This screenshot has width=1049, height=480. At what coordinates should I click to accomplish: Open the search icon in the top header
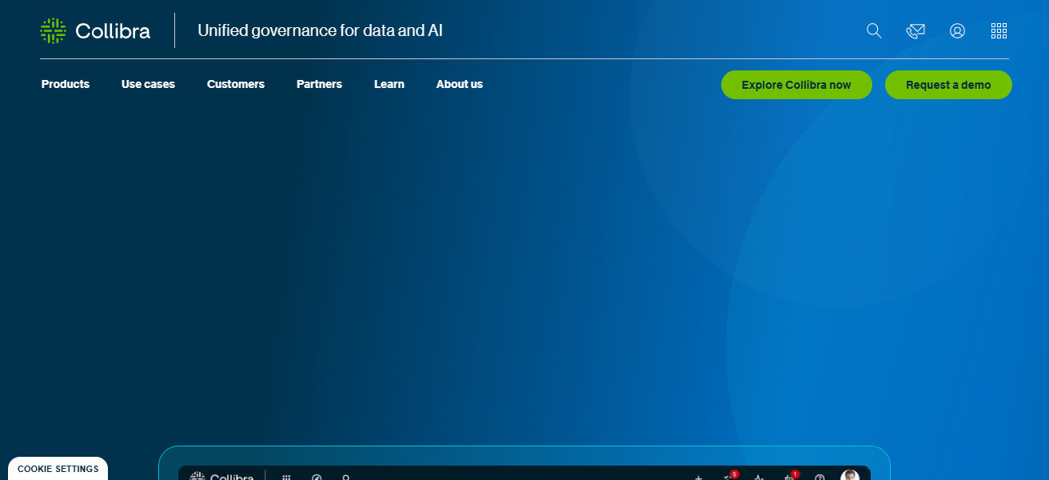[874, 30]
